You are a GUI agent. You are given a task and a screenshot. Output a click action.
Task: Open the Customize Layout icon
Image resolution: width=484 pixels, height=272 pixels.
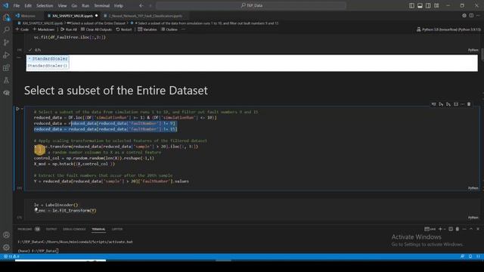pyautogui.click(x=436, y=5)
